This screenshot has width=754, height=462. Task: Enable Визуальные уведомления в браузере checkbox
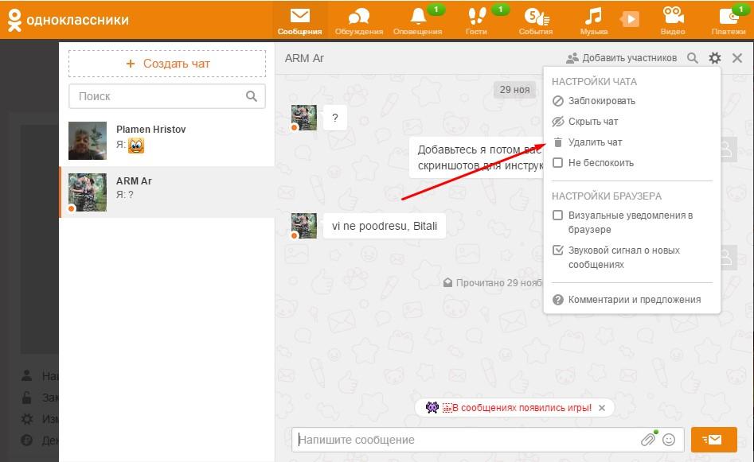558,215
